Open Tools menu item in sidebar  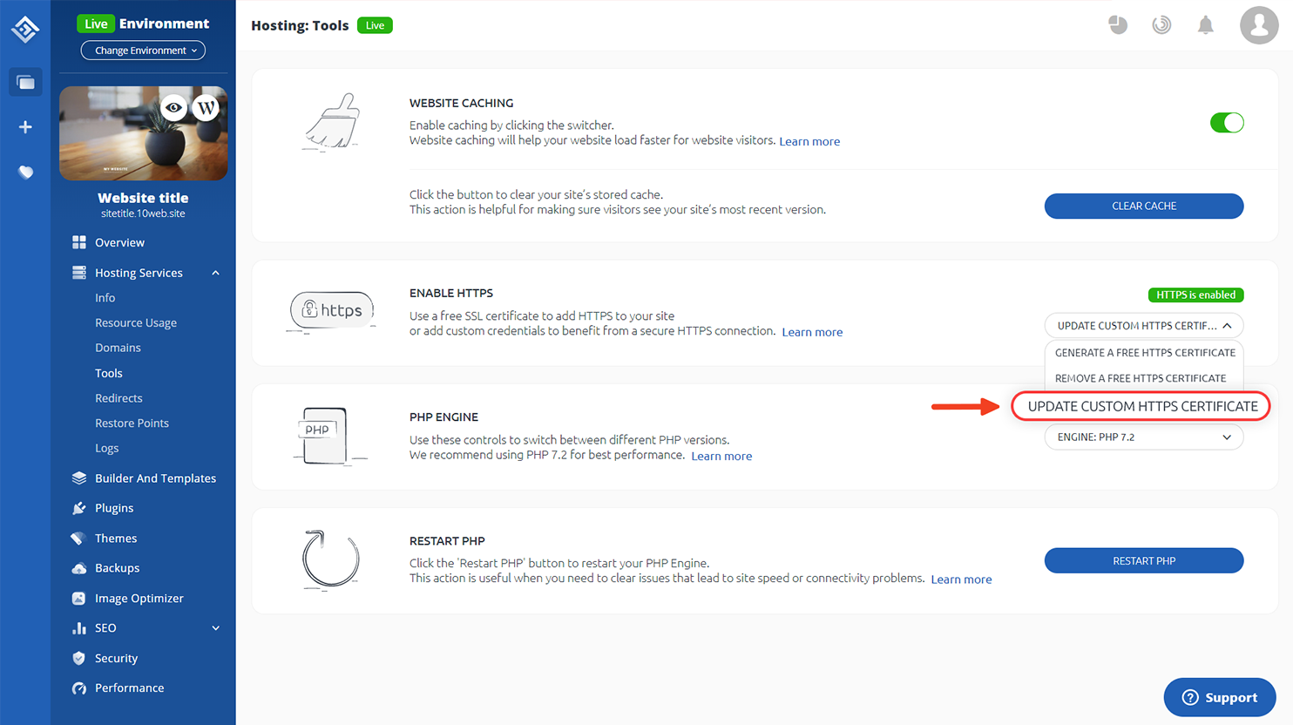pyautogui.click(x=109, y=373)
